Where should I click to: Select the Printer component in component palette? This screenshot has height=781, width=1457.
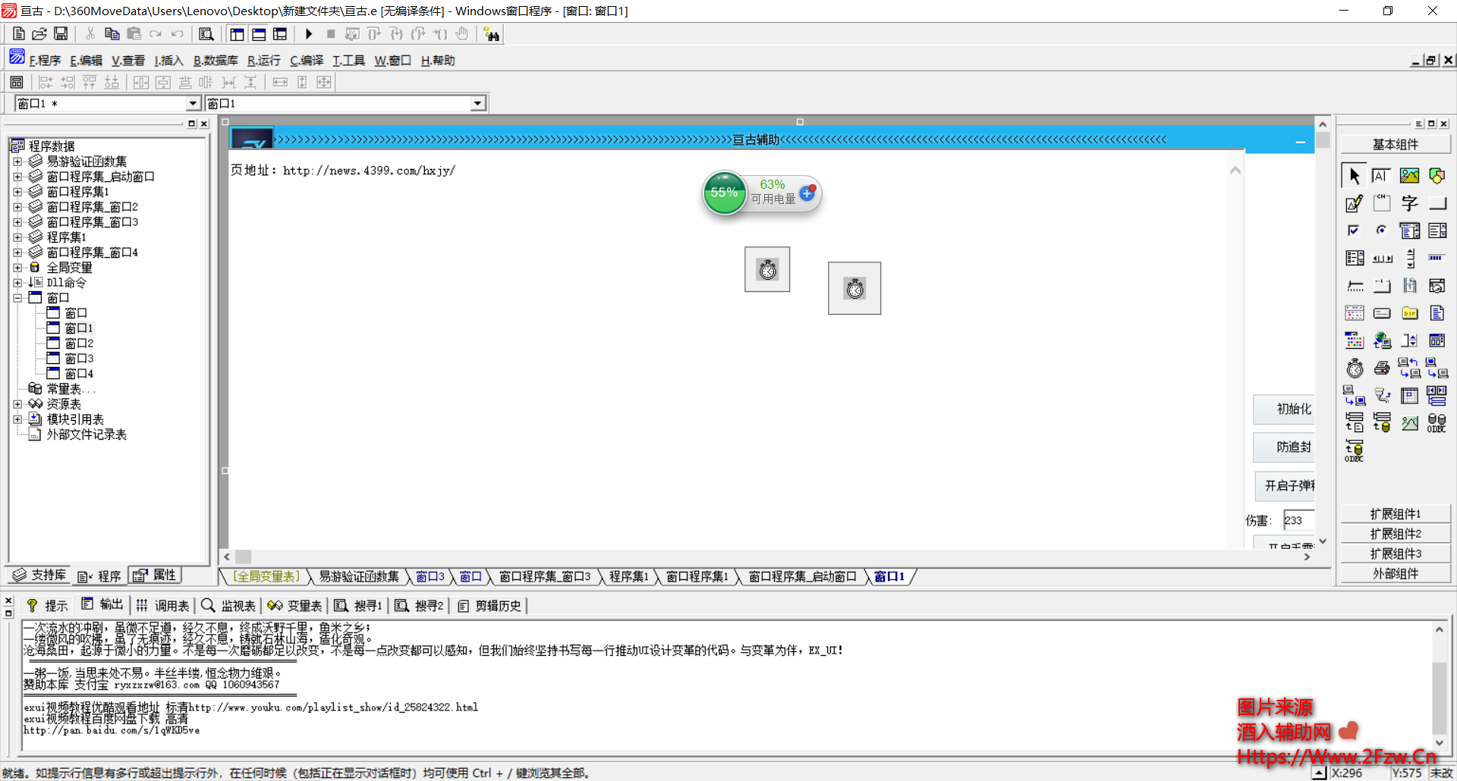pyautogui.click(x=1382, y=369)
